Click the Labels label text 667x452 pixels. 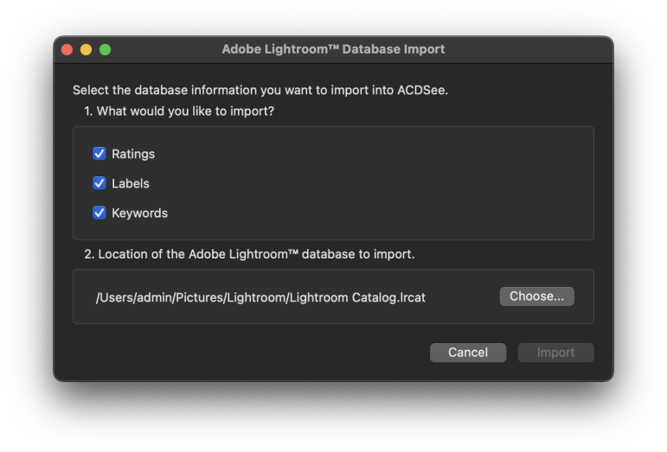131,183
